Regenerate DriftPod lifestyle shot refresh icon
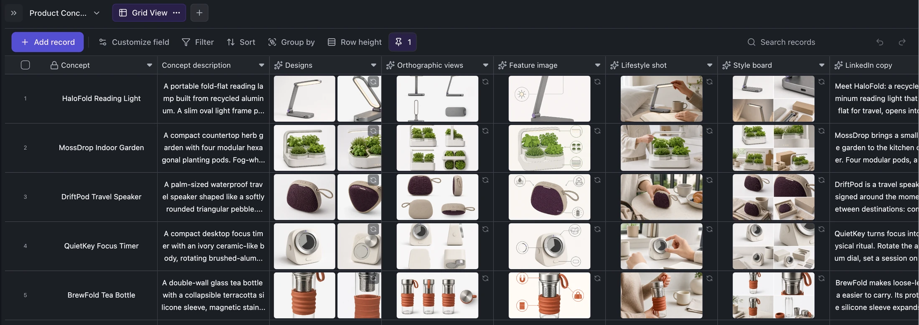The width and height of the screenshot is (919, 325). pos(709,180)
